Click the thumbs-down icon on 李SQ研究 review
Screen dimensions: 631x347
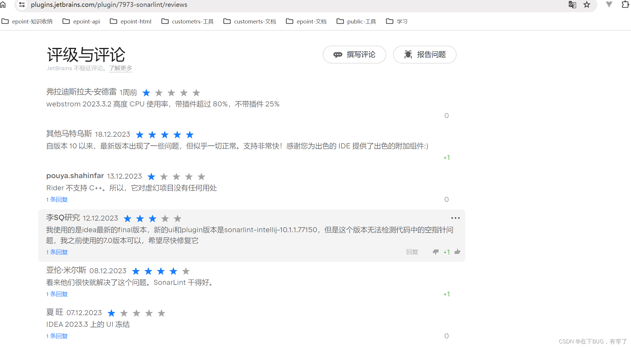coord(436,252)
